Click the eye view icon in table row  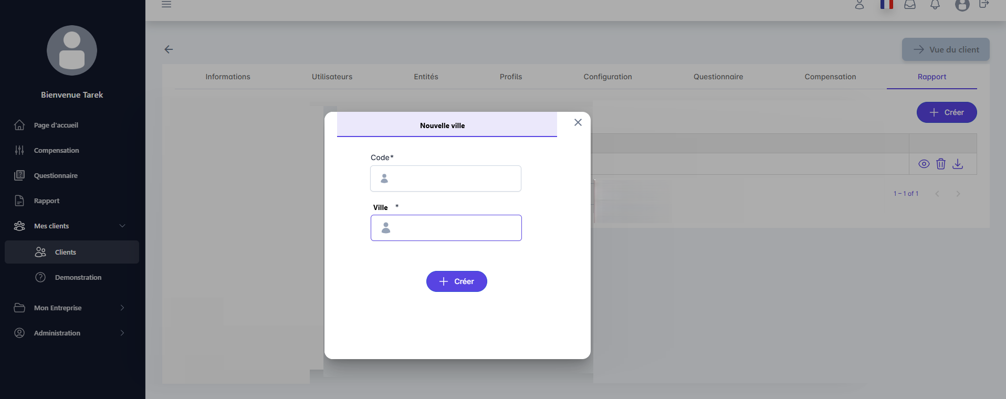point(924,164)
